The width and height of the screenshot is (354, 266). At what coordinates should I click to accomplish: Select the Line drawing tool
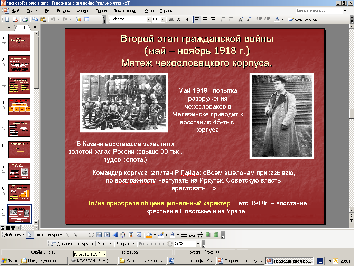[67, 235]
